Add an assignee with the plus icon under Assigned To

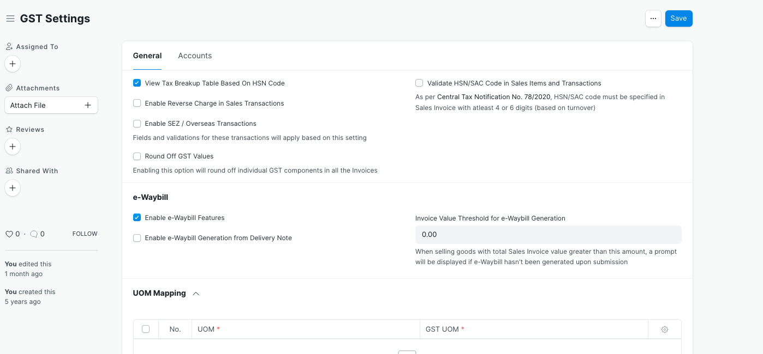point(13,64)
